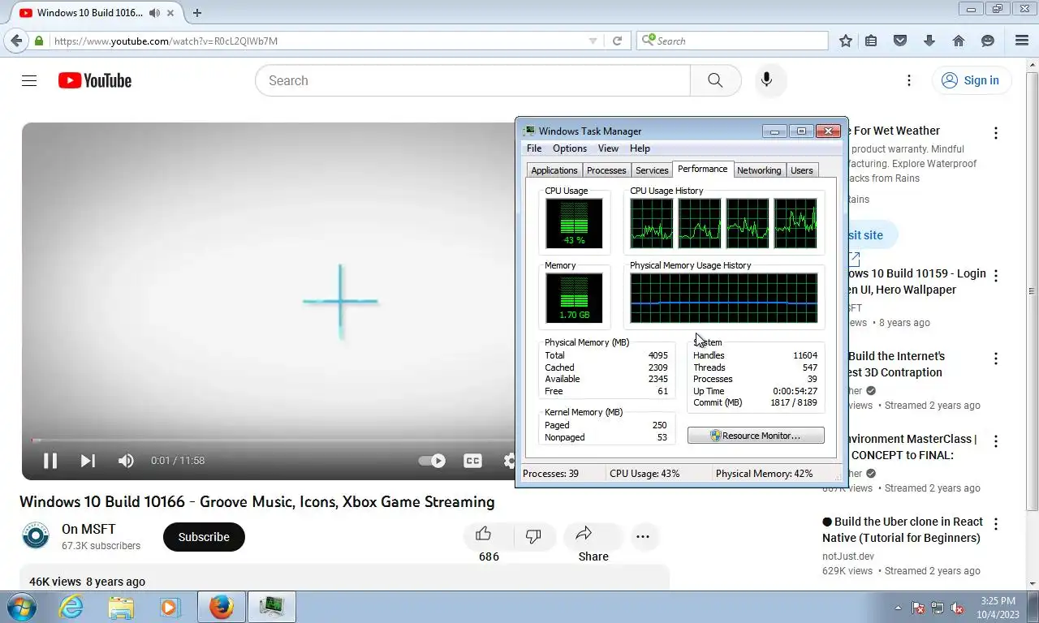Screen dimensions: 1039x623
Task: Open Windows Media Player from taskbar
Action: [170, 607]
